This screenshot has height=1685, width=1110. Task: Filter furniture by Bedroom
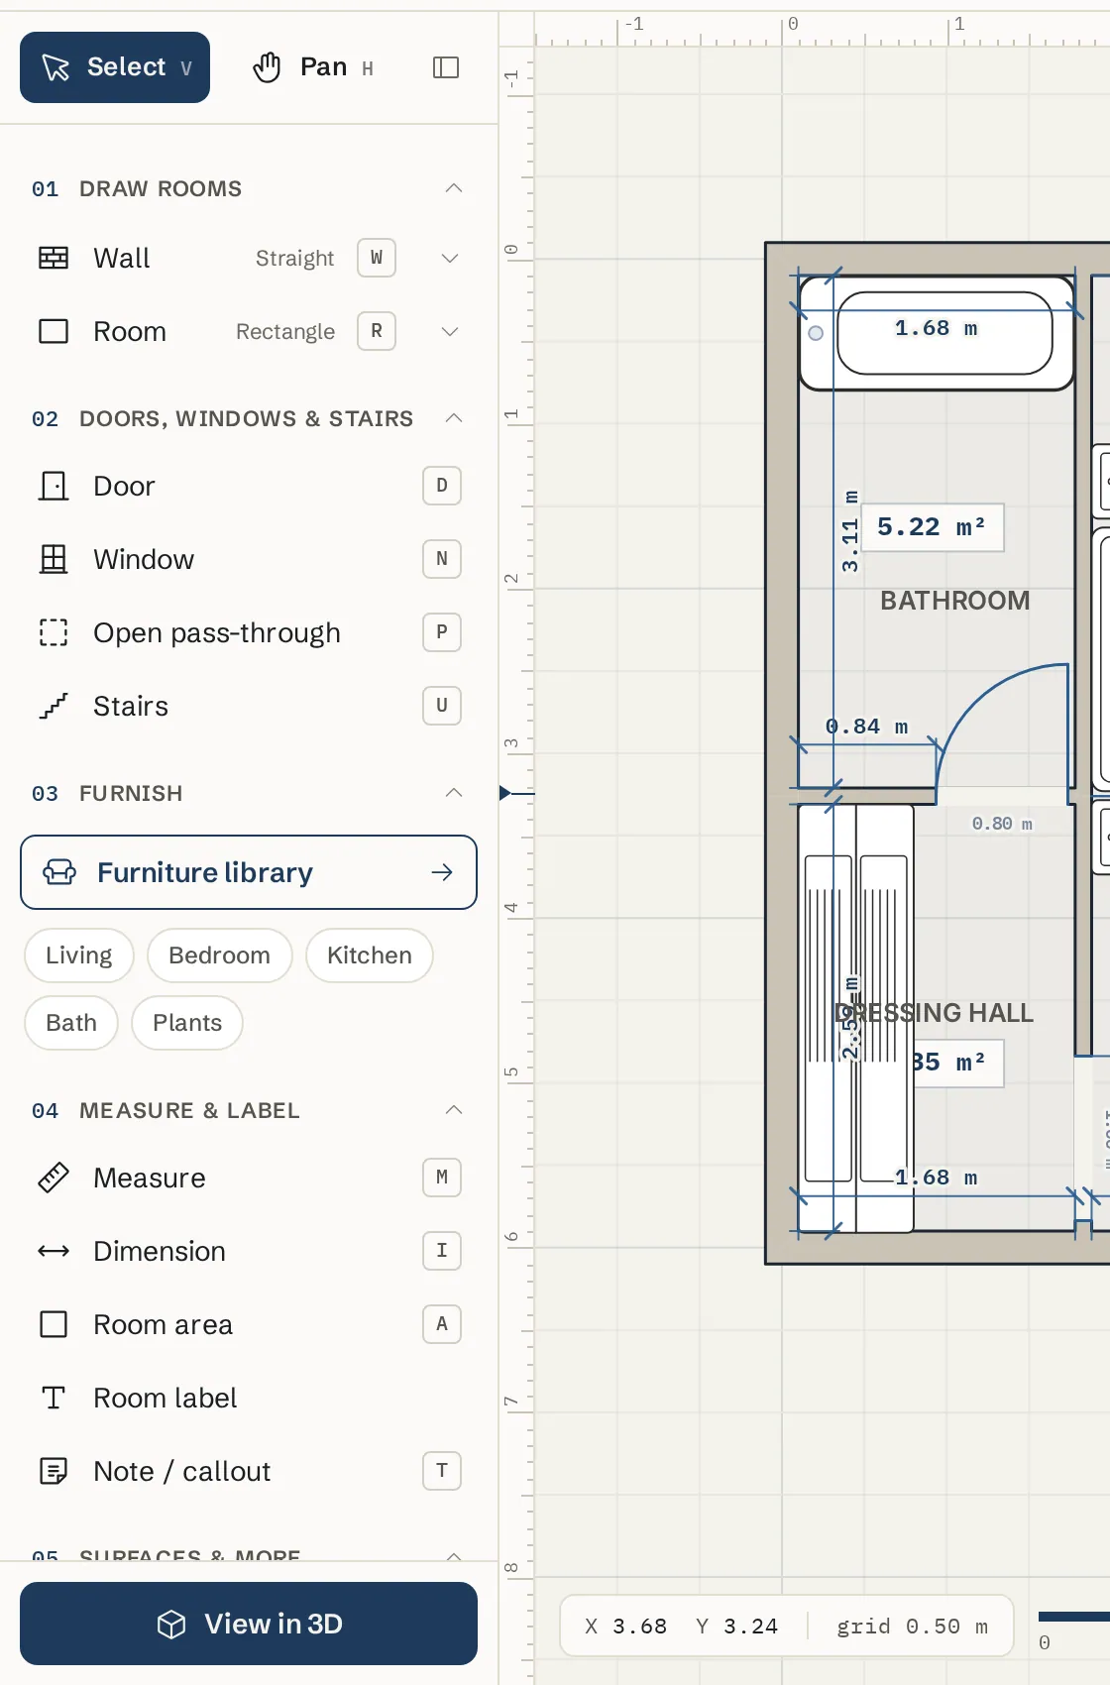220,955
